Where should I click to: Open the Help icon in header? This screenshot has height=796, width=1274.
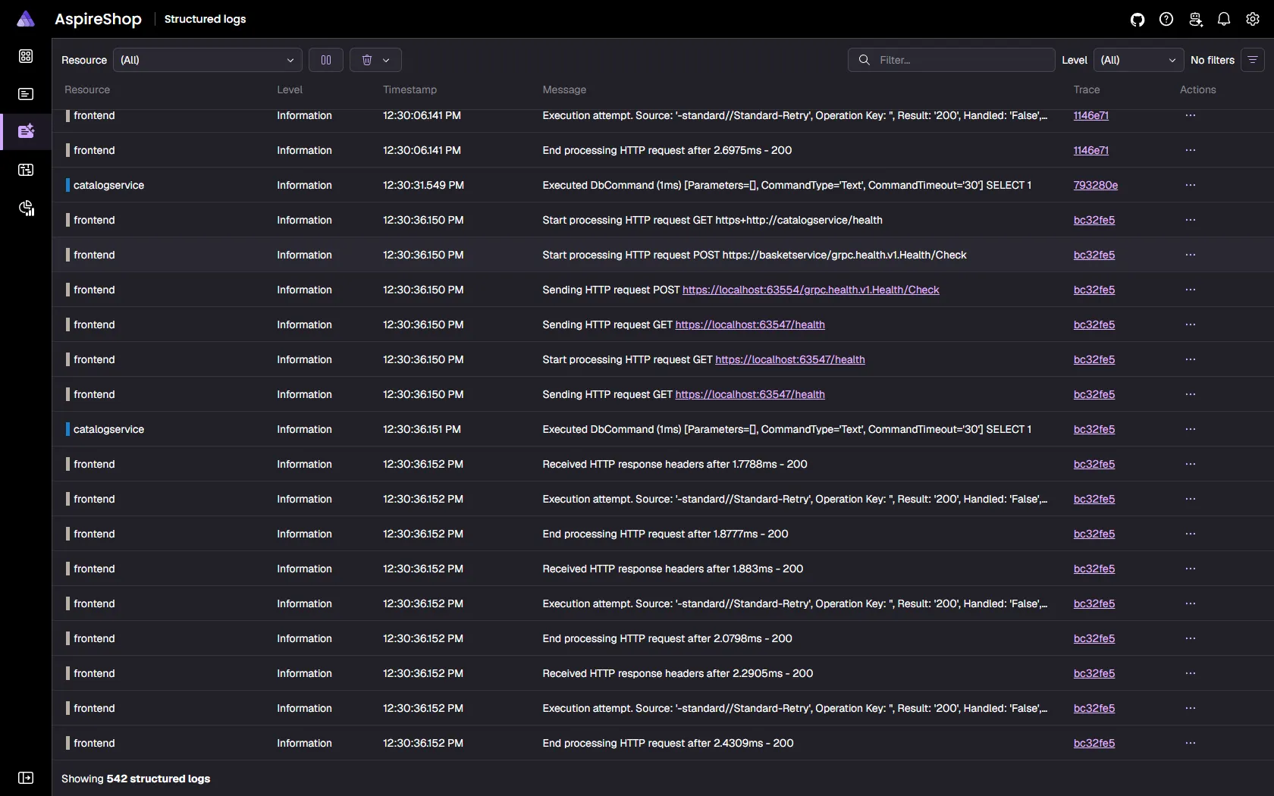[x=1166, y=20]
